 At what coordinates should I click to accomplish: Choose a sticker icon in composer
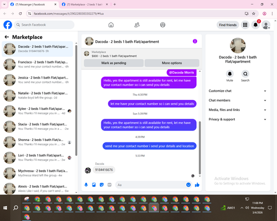[x=101, y=185]
